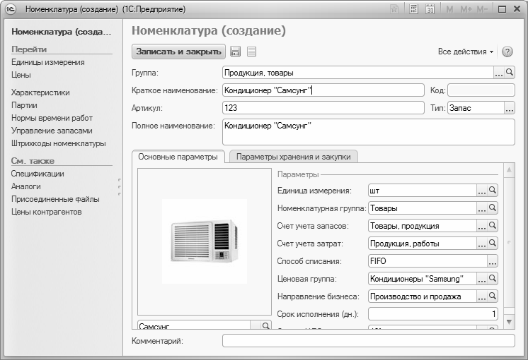The height and width of the screenshot is (360, 528).
Task: Click the M- memory button
Action: 483,9
